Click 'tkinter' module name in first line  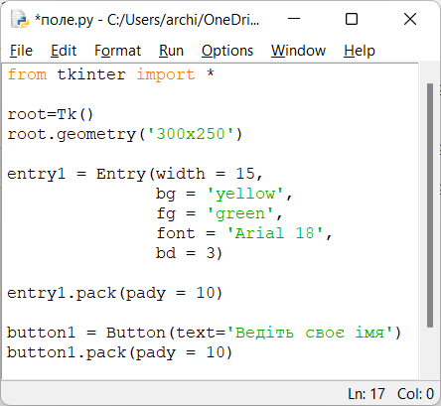point(91,74)
